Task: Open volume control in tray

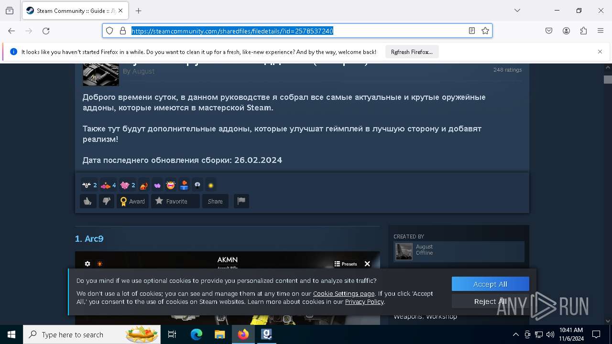Action: pos(550,334)
